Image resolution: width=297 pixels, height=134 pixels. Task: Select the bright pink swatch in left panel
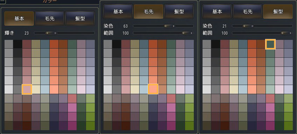[72, 107]
